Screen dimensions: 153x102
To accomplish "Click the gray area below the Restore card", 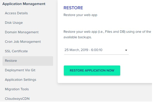I will click(x=105, y=92).
